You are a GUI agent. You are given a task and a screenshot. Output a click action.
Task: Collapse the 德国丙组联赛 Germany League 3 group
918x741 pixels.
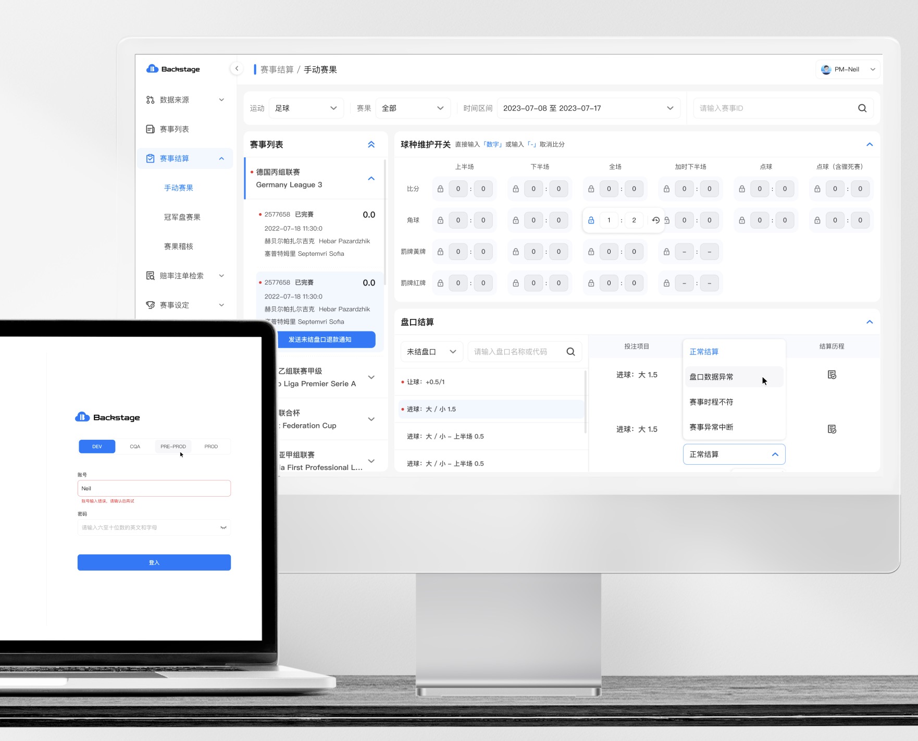point(371,179)
